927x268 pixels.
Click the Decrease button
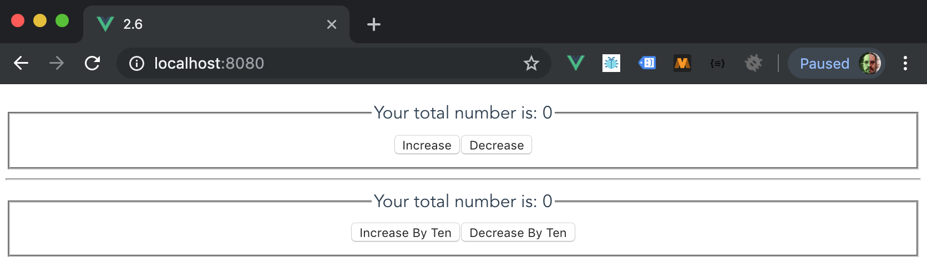click(x=497, y=145)
